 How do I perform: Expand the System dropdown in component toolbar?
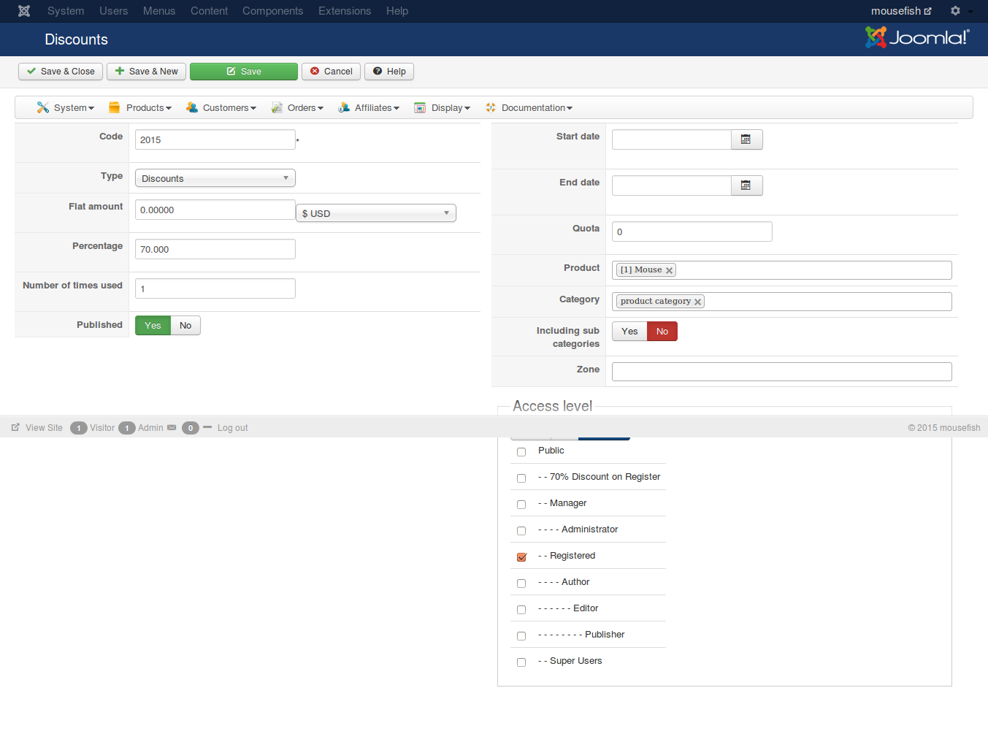tap(66, 108)
